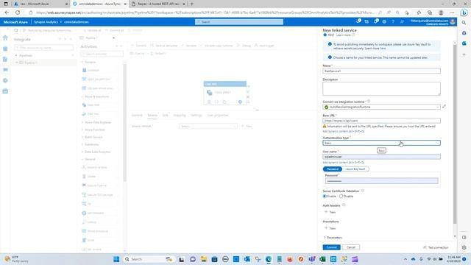
Task: Click the Azure portal search box
Action: tap(239, 22)
